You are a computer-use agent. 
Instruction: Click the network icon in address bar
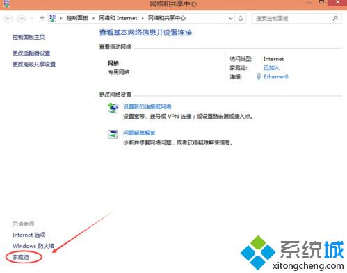[x=53, y=18]
